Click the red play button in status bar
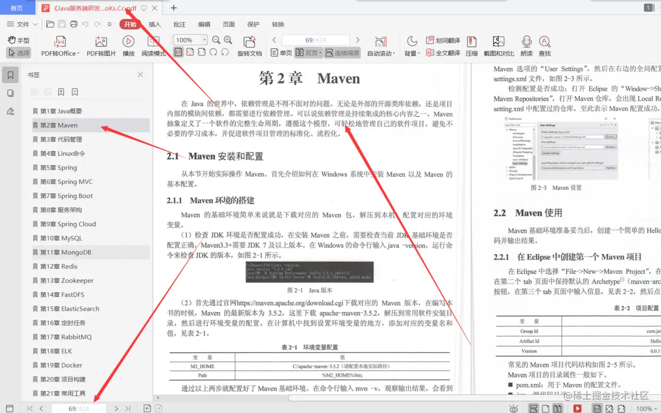Image resolution: width=661 pixels, height=413 pixels. click(x=577, y=408)
